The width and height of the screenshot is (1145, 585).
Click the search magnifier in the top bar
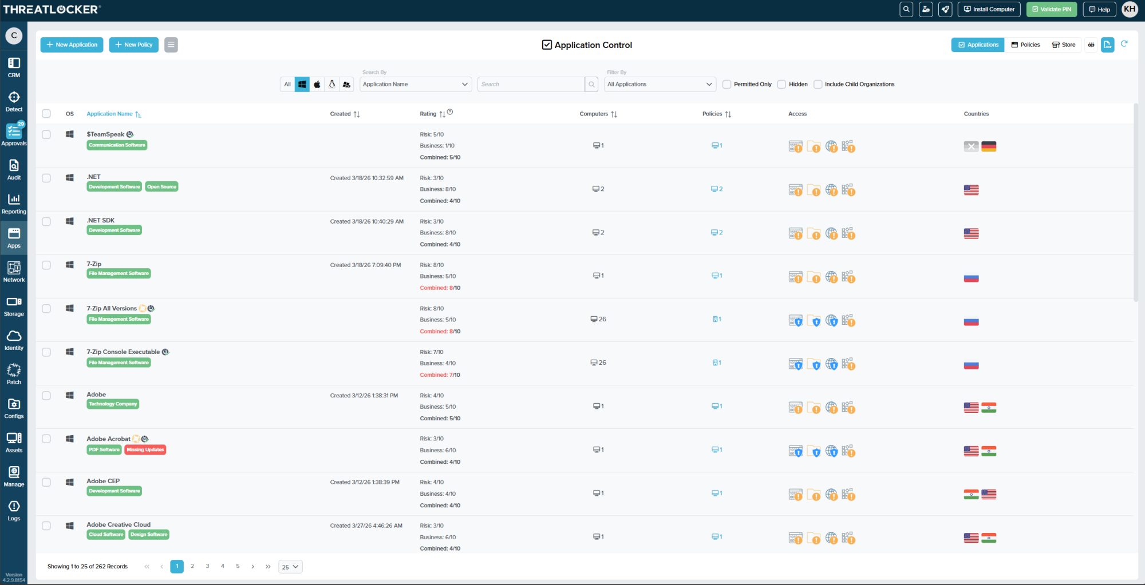point(906,9)
